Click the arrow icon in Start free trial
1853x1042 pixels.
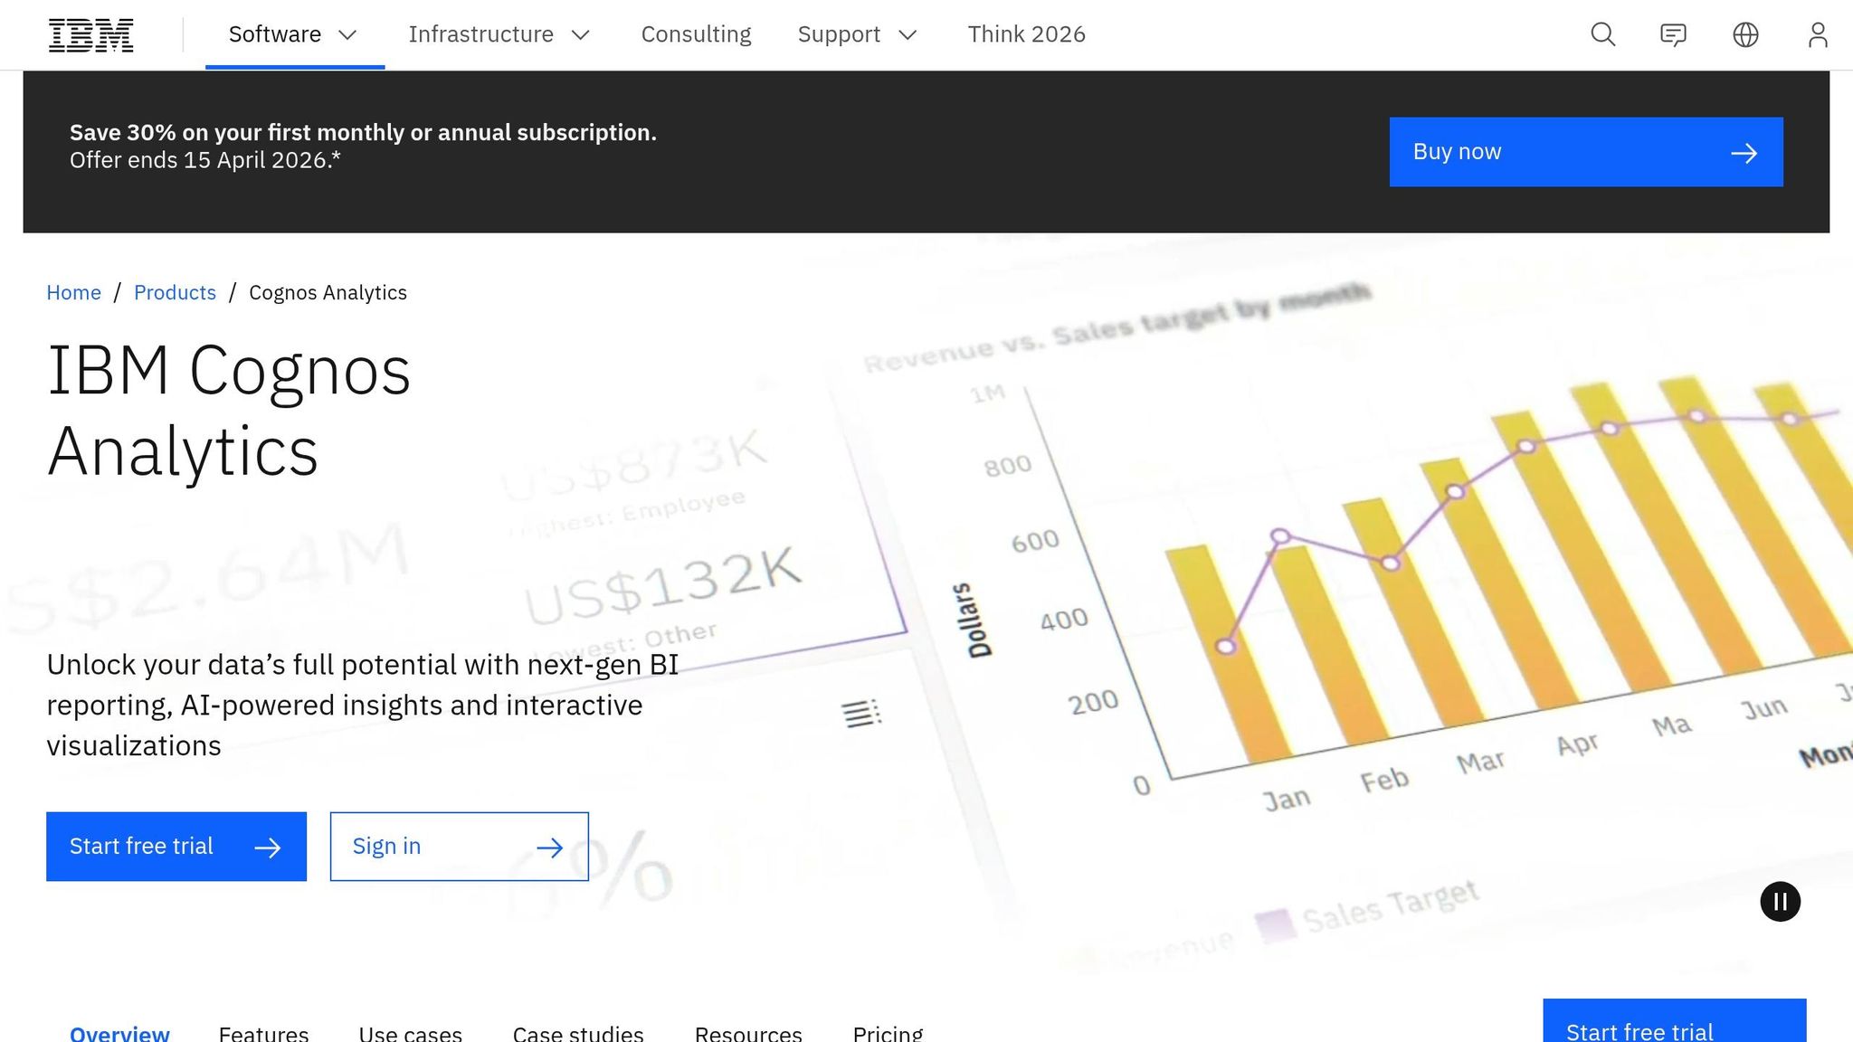tap(268, 847)
